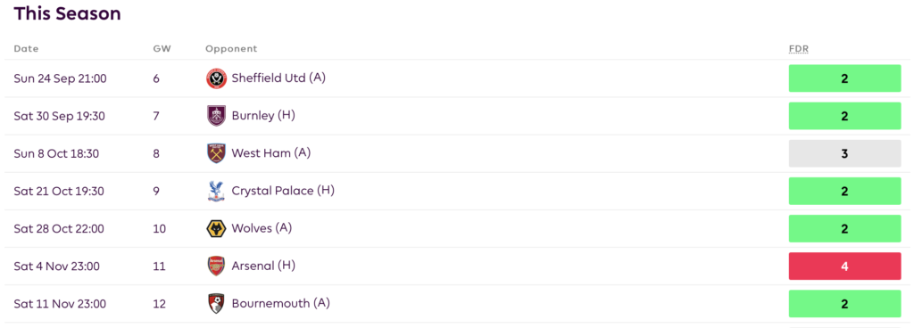
Task: Click the Burnley club crest
Action: (x=216, y=116)
